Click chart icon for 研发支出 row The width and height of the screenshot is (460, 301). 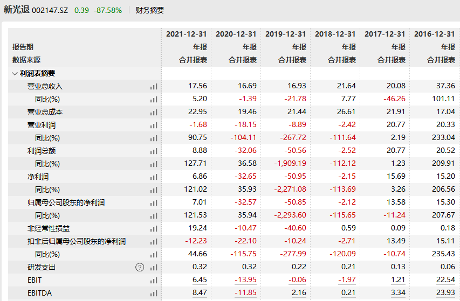[154, 267]
